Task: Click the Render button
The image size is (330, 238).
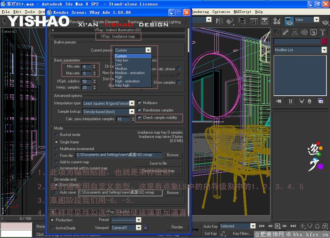Action: (177, 227)
